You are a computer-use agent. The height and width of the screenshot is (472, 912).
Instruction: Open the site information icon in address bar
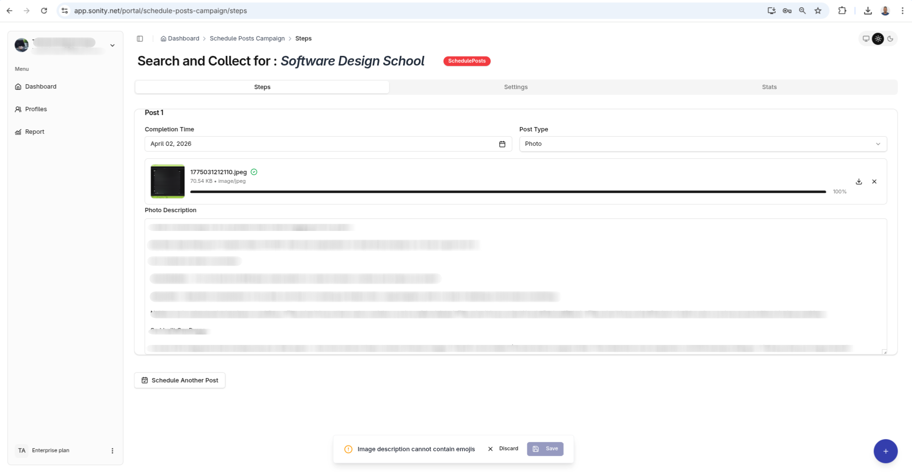click(65, 11)
